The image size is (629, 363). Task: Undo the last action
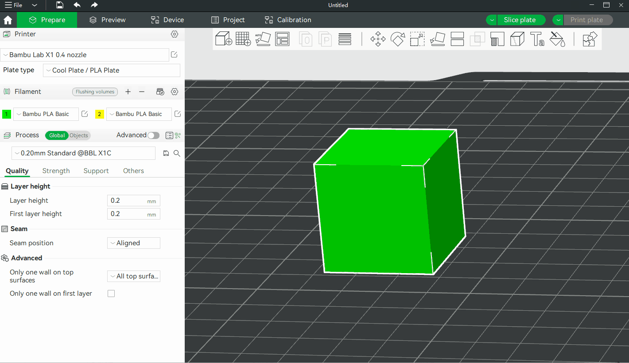(x=77, y=5)
